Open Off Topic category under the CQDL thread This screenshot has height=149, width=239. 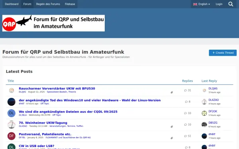pyautogui.click(x=57, y=115)
